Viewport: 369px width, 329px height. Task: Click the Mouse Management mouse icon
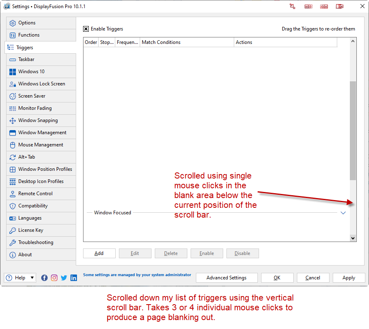(x=13, y=145)
